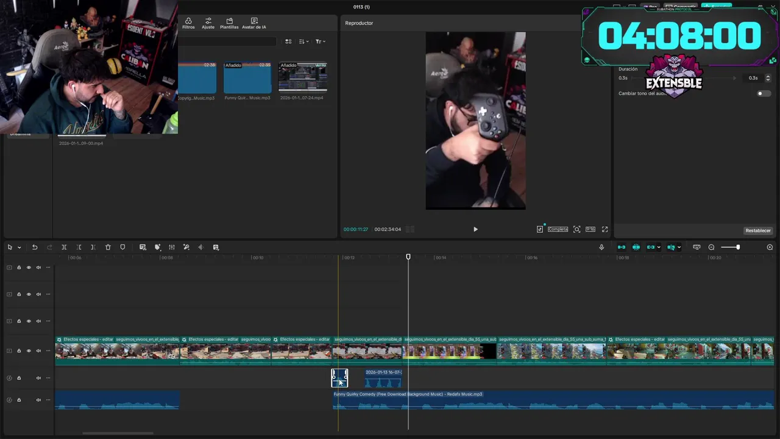Click the small icon left of Completa
This screenshot has width=780, height=439.
click(x=540, y=229)
